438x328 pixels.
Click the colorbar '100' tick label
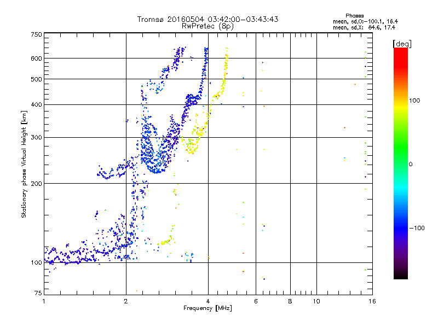pyautogui.click(x=414, y=101)
